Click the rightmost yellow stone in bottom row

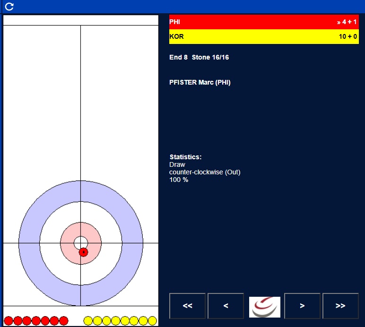152,321
